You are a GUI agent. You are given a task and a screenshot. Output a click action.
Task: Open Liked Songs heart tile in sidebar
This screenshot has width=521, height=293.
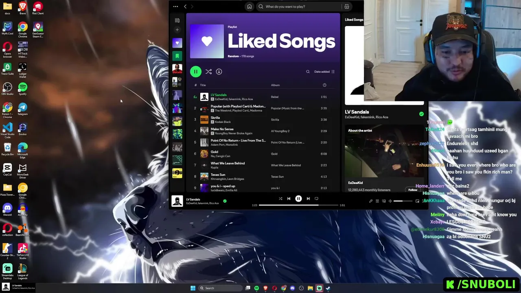177,43
